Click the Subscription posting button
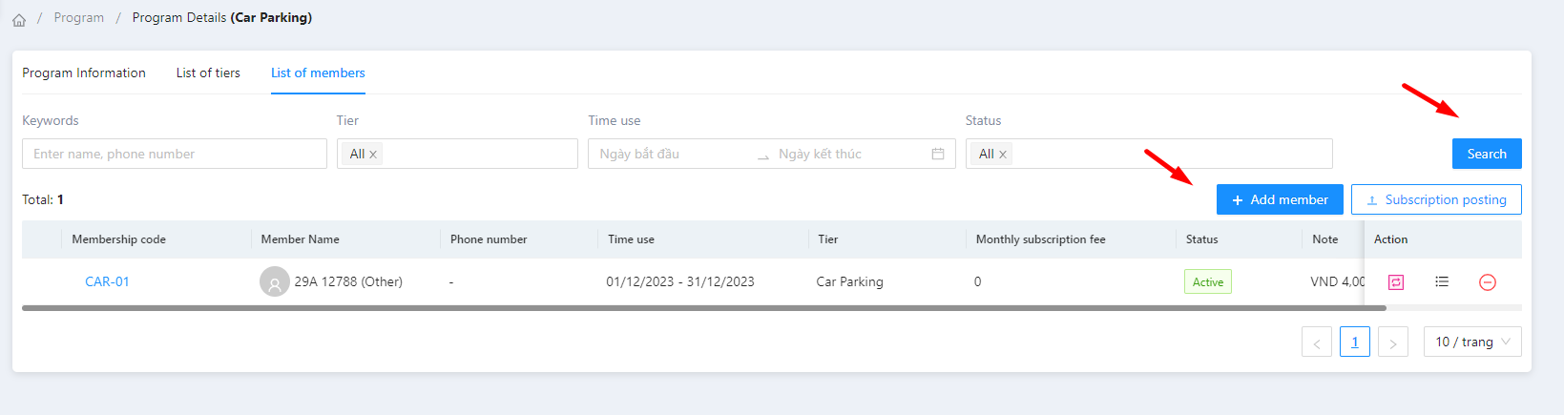Viewport: 1564px width, 415px height. click(x=1436, y=199)
